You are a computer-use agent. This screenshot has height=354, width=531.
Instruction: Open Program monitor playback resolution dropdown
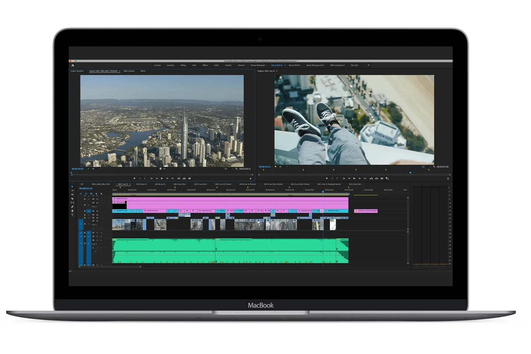(426, 167)
